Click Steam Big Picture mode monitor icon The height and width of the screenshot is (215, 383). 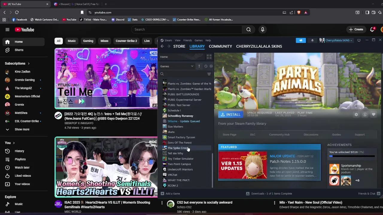(x=359, y=40)
